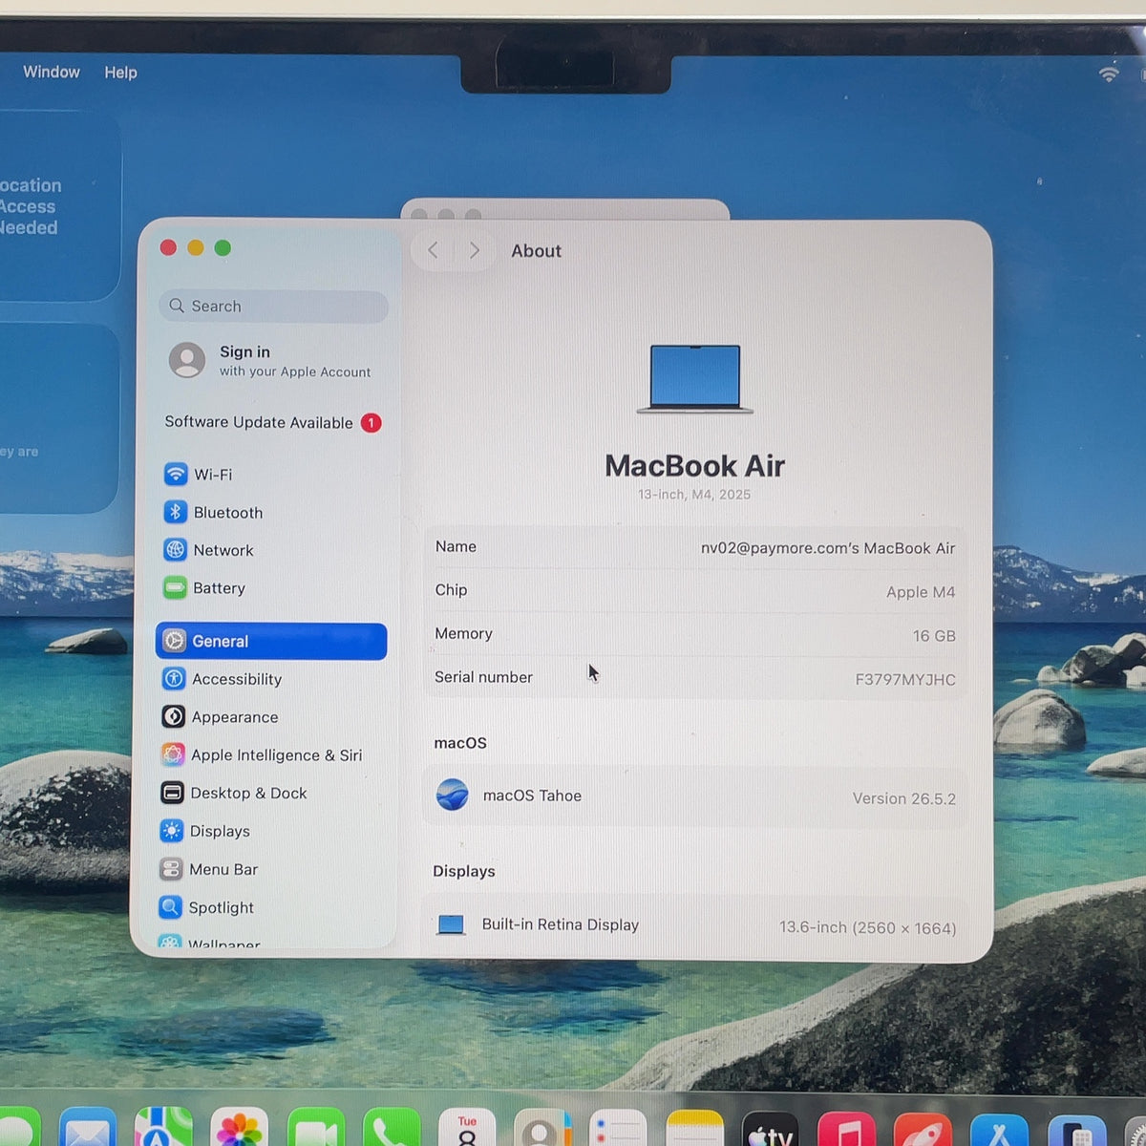The width and height of the screenshot is (1146, 1146).
Task: Open Apple TV from the Dock
Action: 771,1129
